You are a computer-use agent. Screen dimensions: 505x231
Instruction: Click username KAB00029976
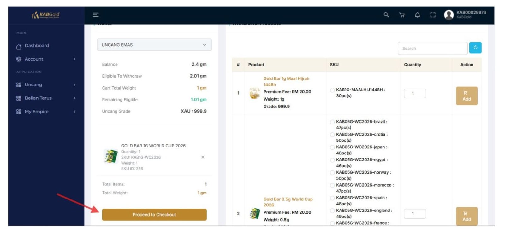[x=471, y=13]
